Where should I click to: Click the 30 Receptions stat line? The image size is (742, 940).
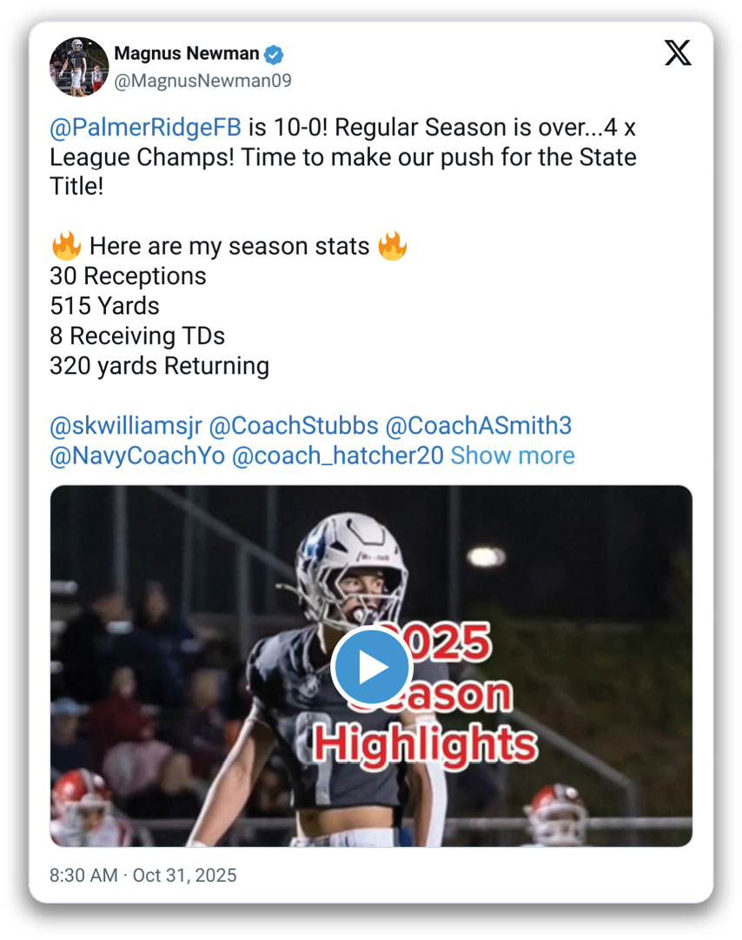coord(128,277)
